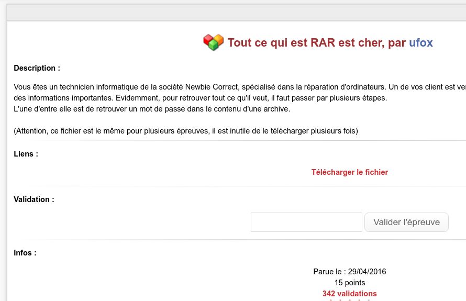Click the Validation section heading

tap(34, 199)
